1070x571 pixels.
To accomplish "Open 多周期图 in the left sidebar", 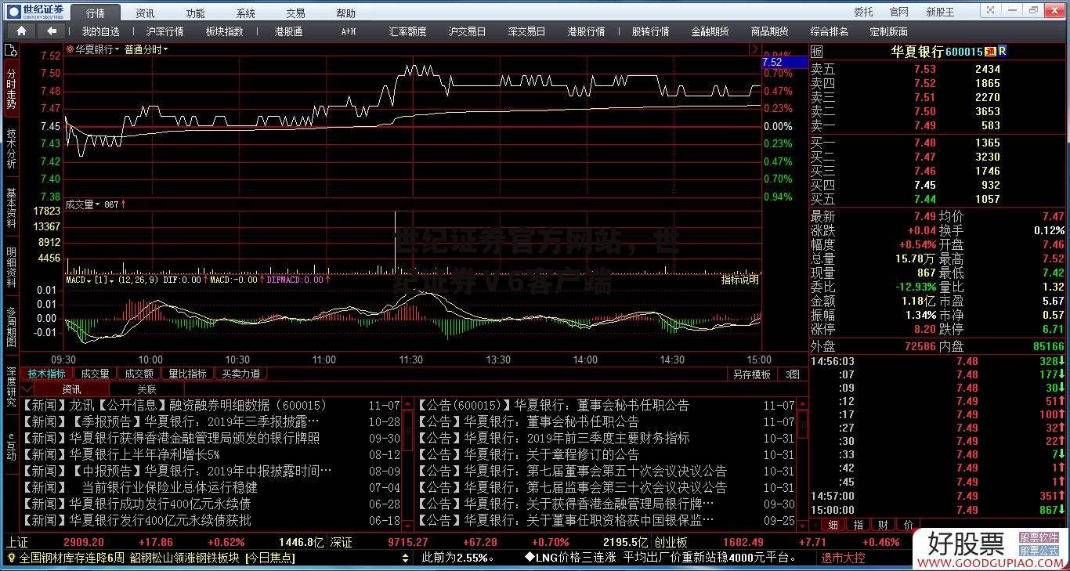I will pos(11,327).
